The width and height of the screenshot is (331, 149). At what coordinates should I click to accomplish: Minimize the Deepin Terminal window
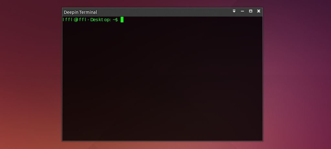click(x=242, y=11)
